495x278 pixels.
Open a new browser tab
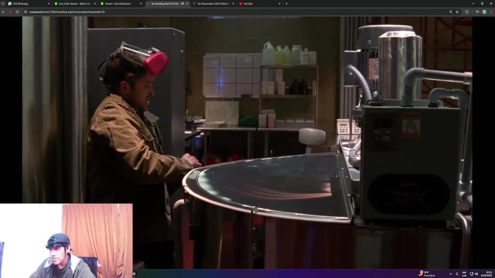pyautogui.click(x=286, y=3)
